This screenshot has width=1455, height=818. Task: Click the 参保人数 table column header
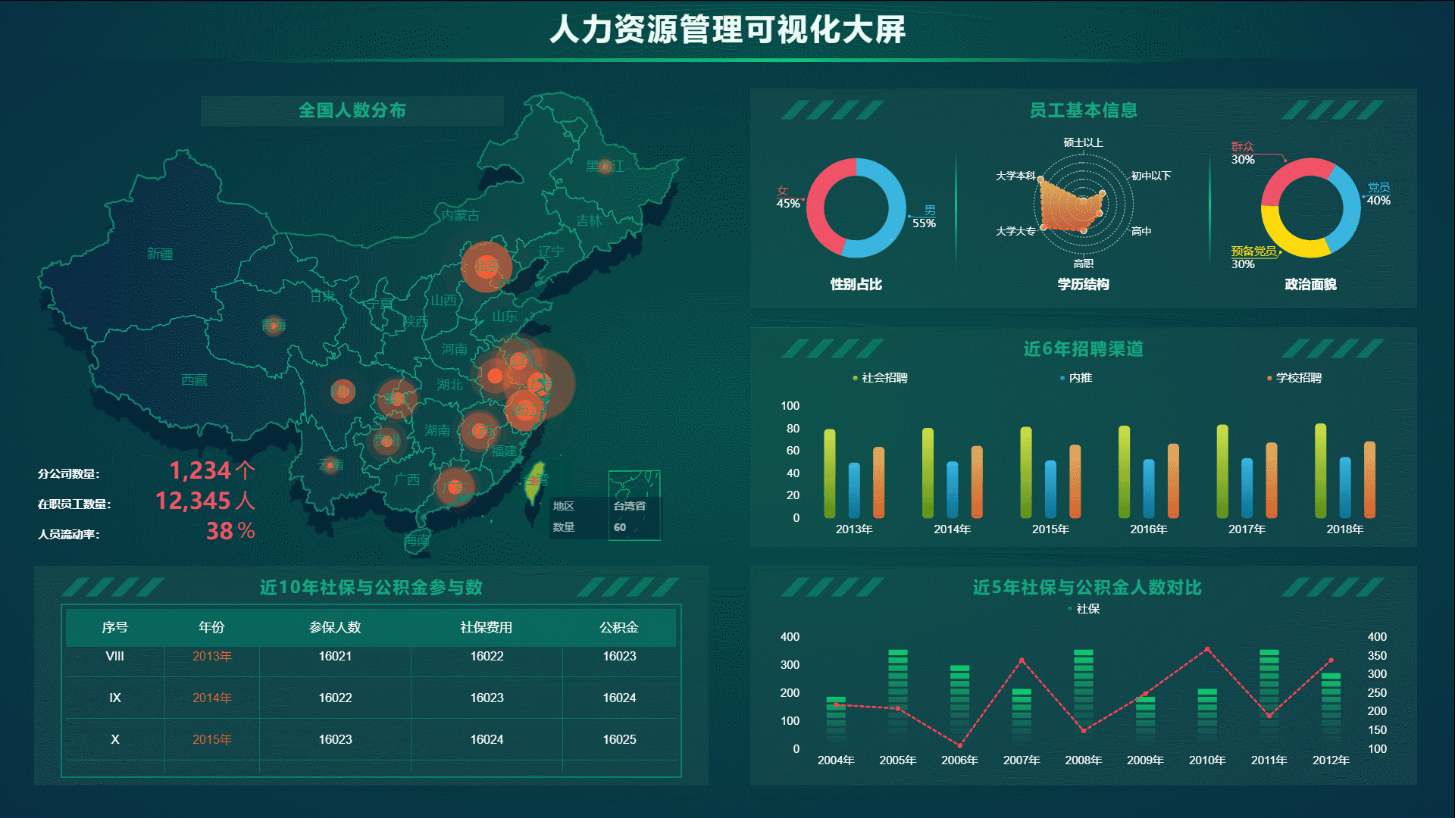(335, 627)
